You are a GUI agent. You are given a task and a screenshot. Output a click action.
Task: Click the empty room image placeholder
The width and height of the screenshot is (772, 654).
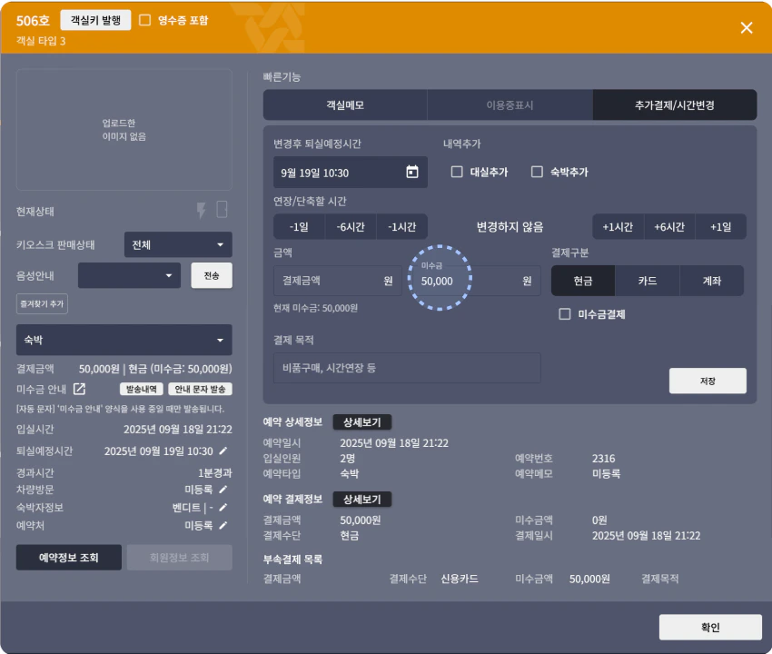pyautogui.click(x=124, y=130)
